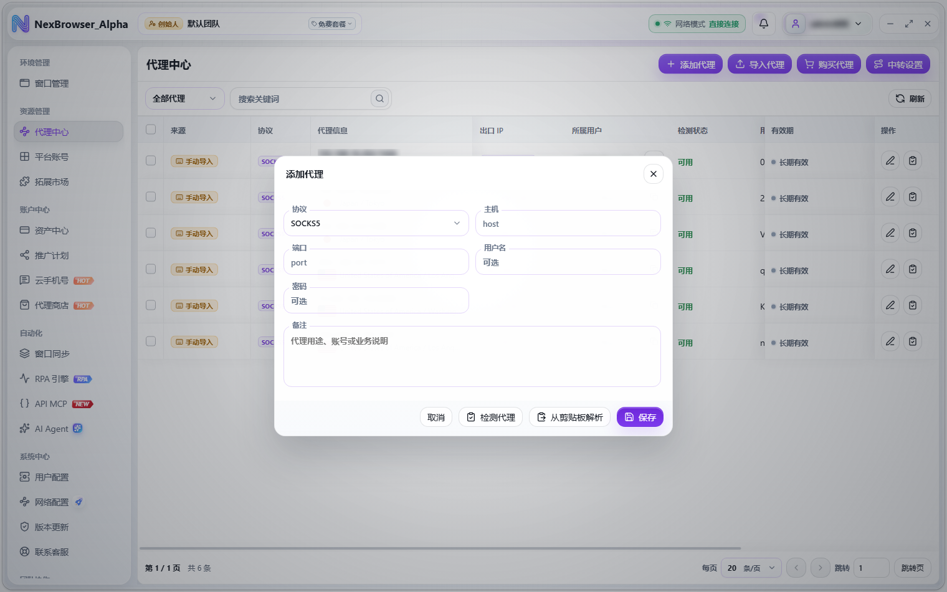Viewport: 947px width, 592px height.
Task: Go to next page arrow
Action: [x=820, y=568]
